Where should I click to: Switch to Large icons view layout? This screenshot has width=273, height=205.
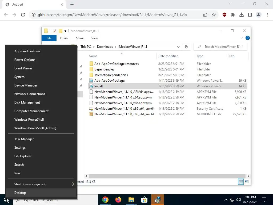click(x=247, y=182)
